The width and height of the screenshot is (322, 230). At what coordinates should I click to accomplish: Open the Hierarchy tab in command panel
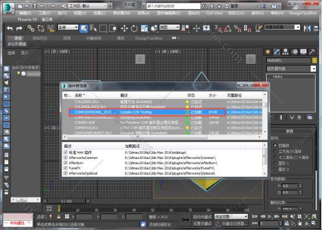pos(285,52)
